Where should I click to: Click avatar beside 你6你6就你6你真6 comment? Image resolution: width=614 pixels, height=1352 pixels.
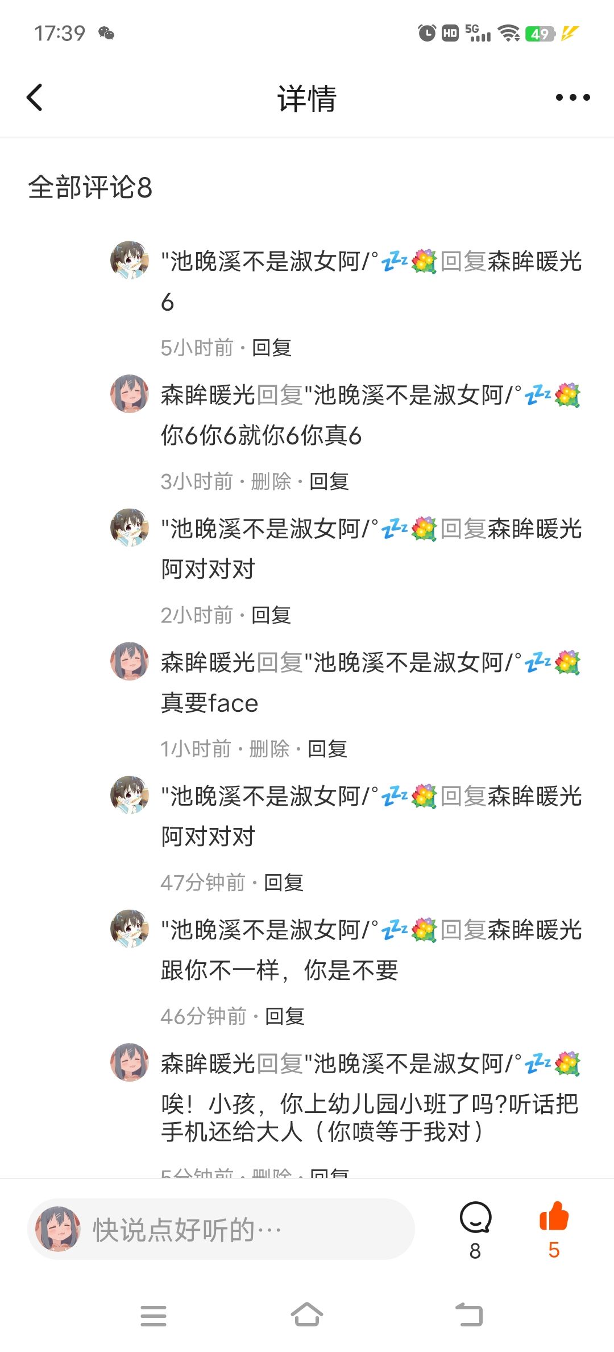point(130,394)
